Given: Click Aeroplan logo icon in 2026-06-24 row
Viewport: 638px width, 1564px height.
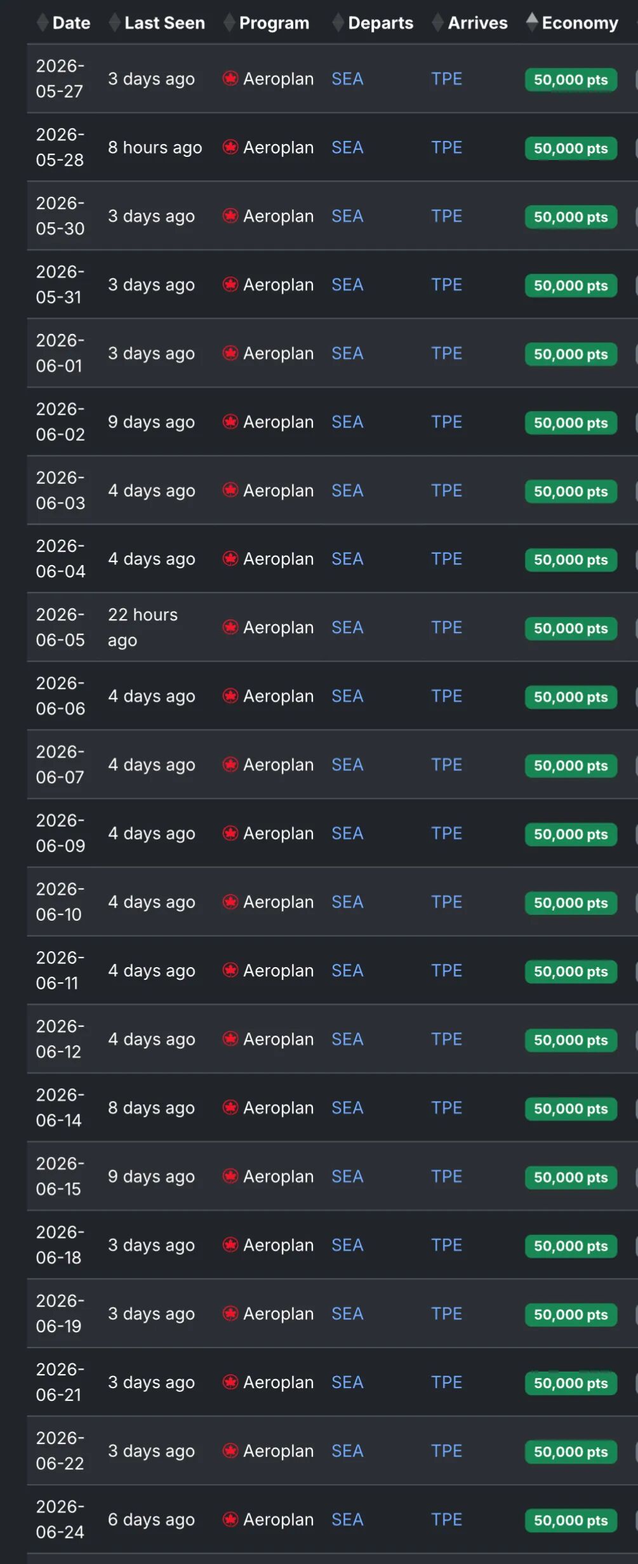Looking at the screenshot, I should 230,1519.
